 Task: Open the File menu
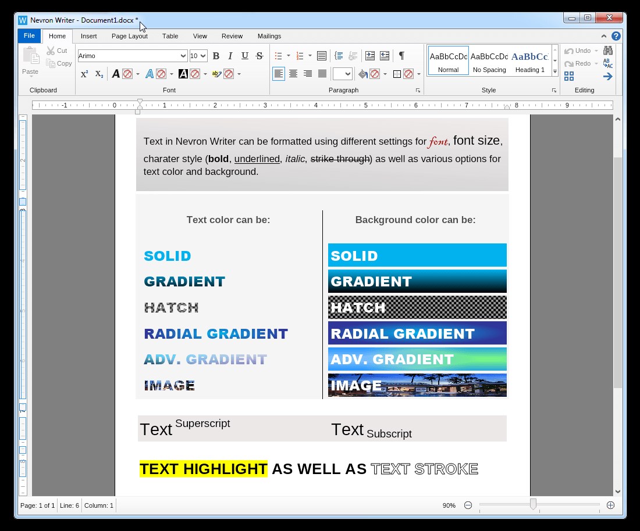(x=30, y=36)
